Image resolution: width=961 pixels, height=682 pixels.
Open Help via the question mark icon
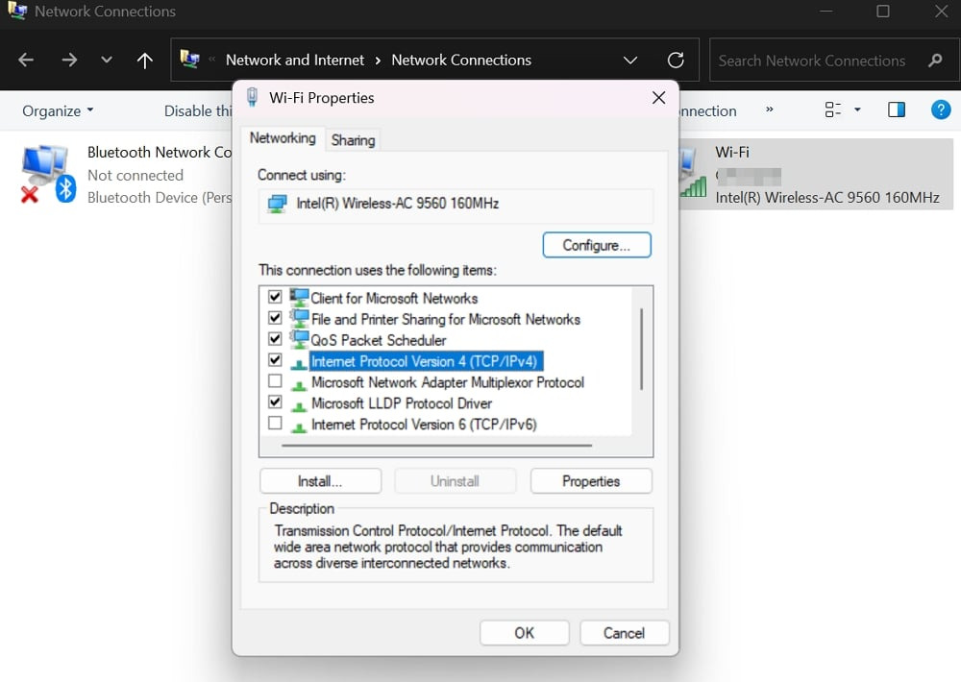coord(940,110)
